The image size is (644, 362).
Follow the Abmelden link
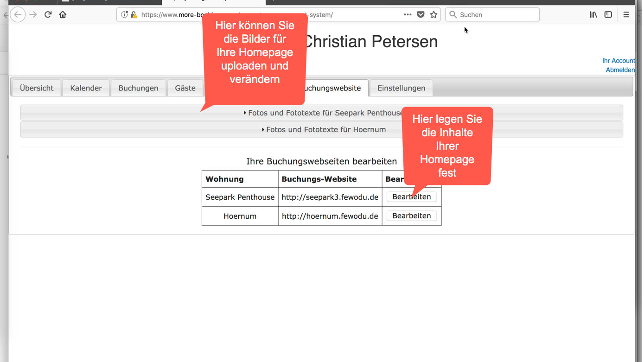[620, 70]
